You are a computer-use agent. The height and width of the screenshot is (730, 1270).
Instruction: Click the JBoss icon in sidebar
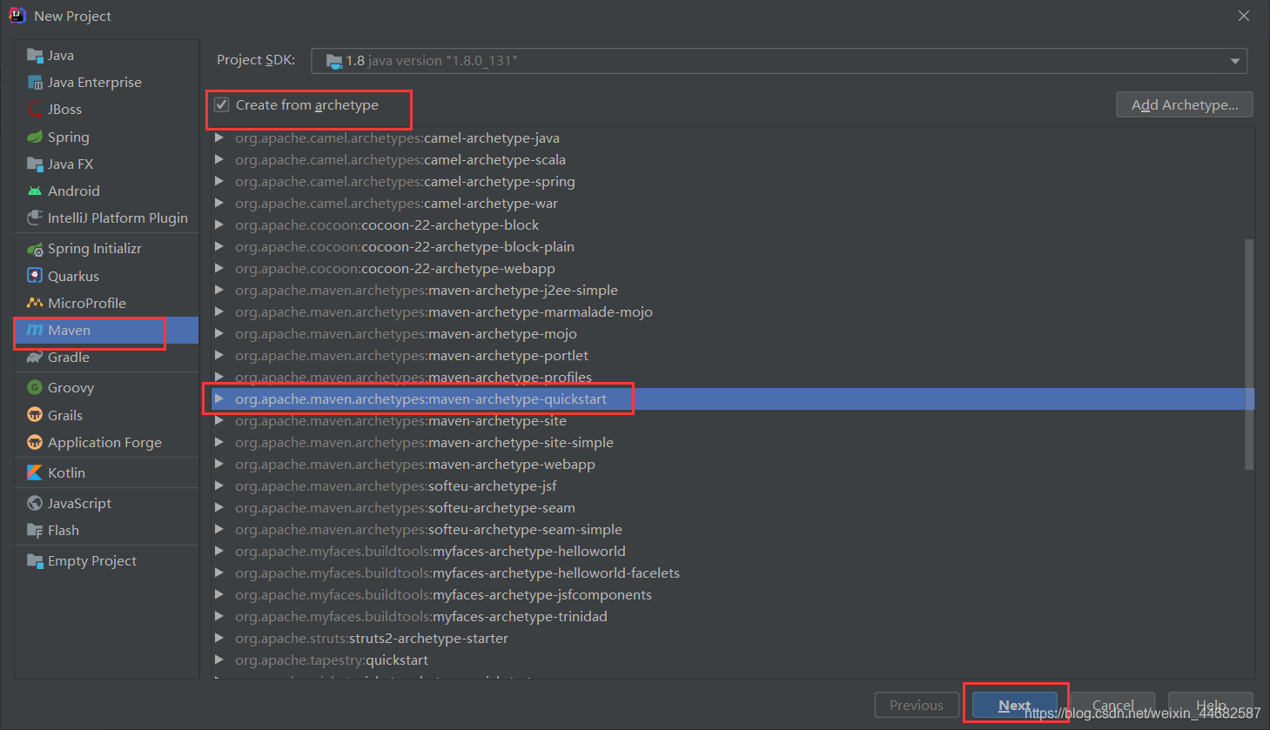pyautogui.click(x=35, y=110)
